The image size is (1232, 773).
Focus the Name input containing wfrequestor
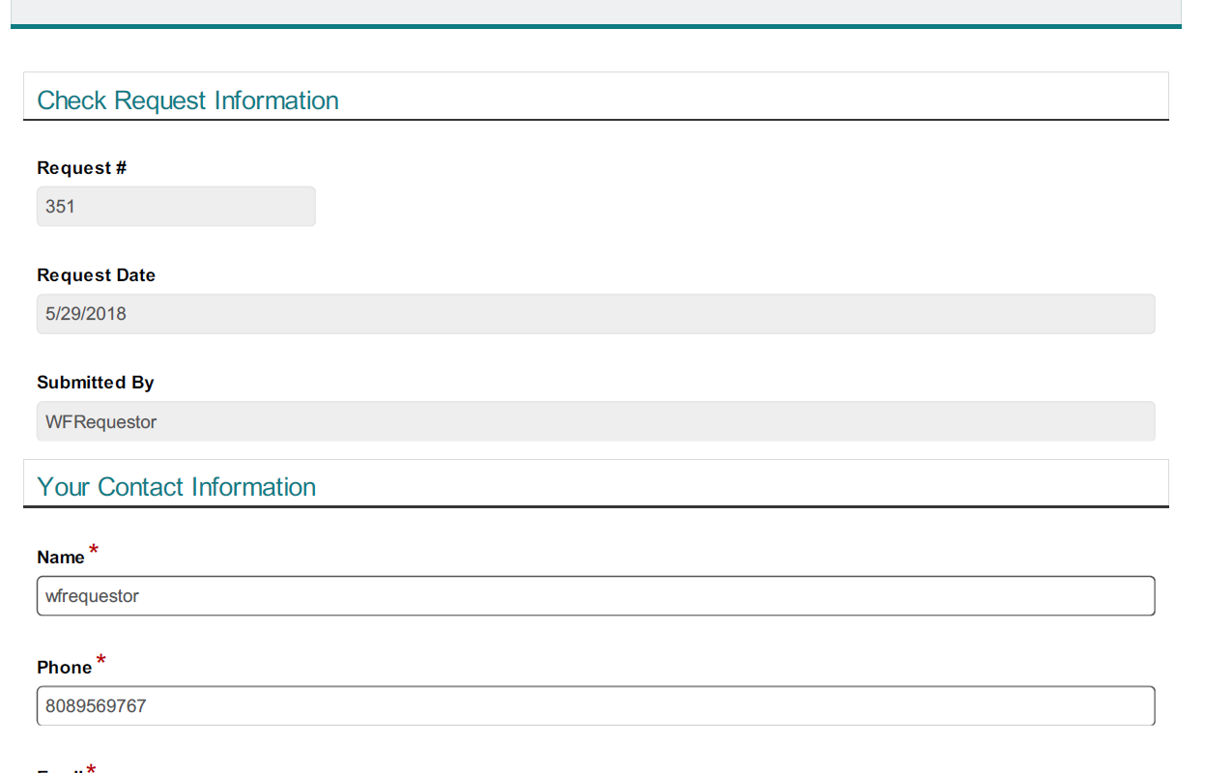click(595, 596)
